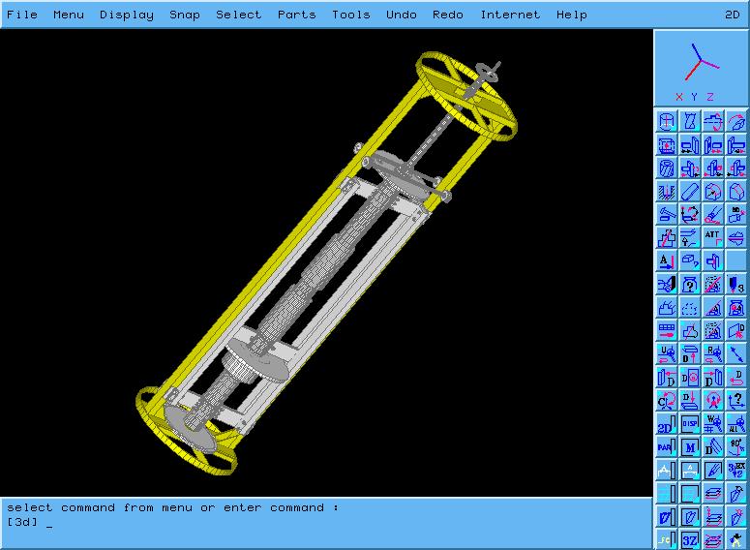The width and height of the screenshot is (750, 550).
Task: Click the ATT attribute icon
Action: pos(713,237)
